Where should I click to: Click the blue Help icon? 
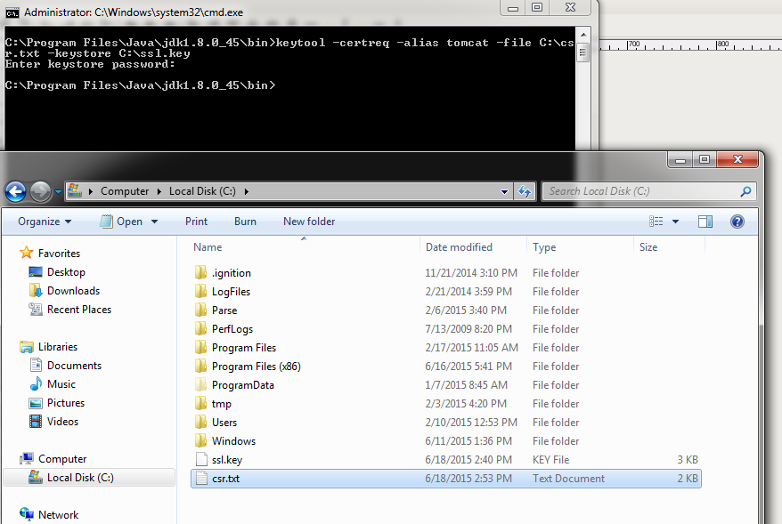coord(737,222)
